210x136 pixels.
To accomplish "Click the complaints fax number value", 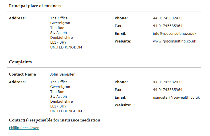I will tap(168, 90).
